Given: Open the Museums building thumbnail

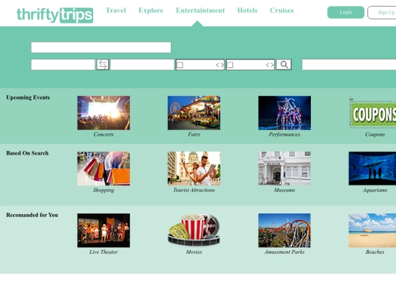Looking at the screenshot, I should [285, 169].
